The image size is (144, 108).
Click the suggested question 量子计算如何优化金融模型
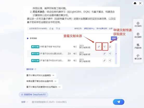40,76
